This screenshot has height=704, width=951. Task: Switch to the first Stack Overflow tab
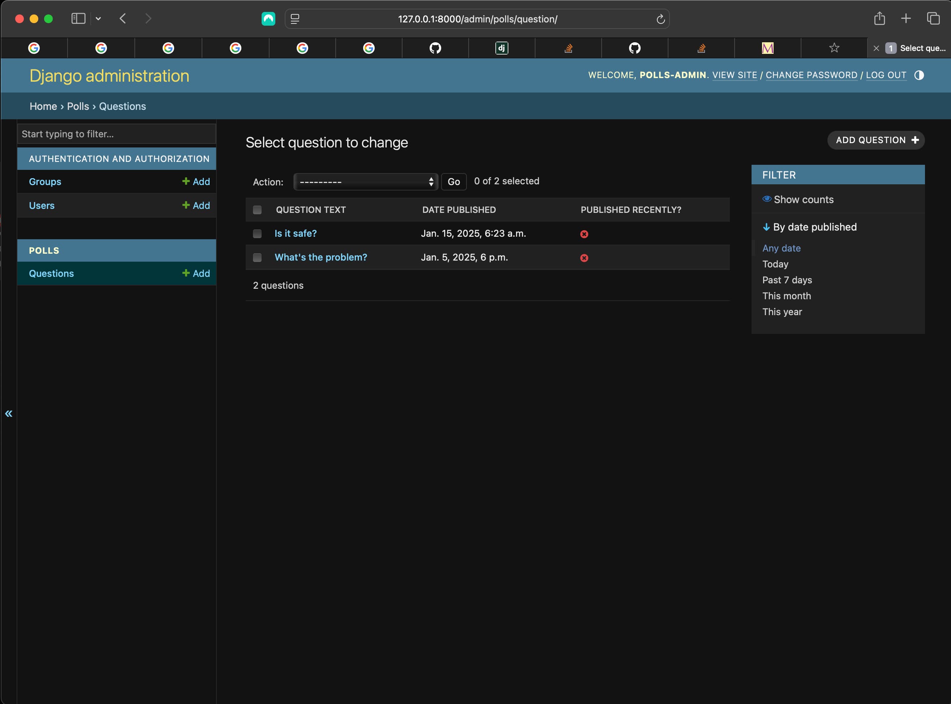(568, 48)
